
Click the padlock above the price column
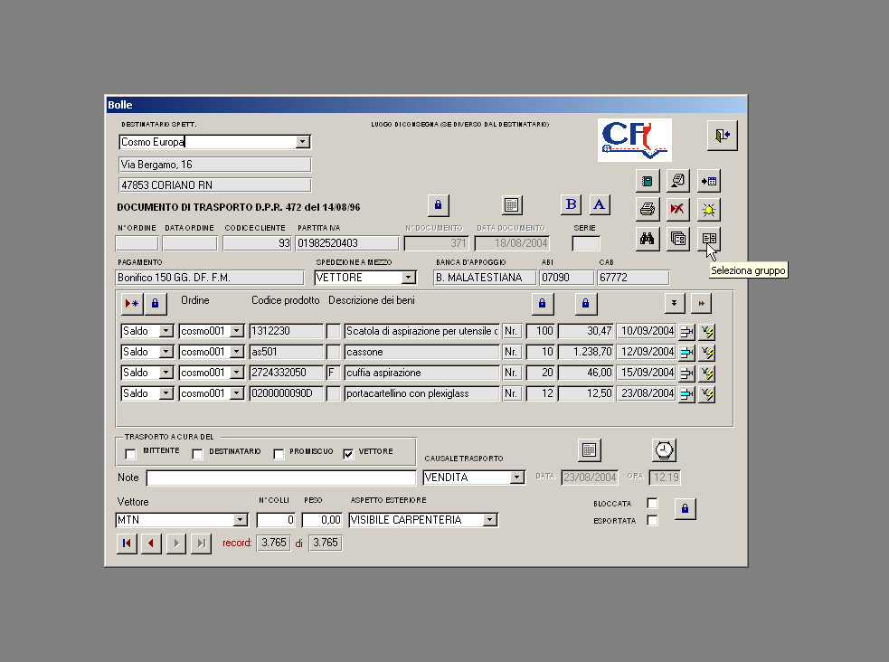[586, 303]
